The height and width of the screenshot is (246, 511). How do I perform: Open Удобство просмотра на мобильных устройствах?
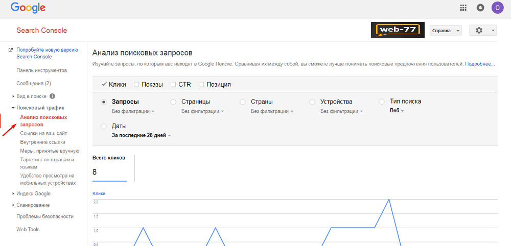pyautogui.click(x=48, y=179)
